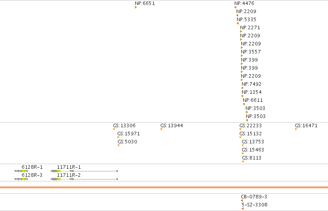Click the GS:15971 label
The width and height of the screenshot is (328, 211).
tap(128, 134)
